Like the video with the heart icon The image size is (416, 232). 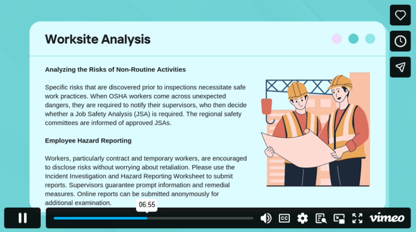[x=400, y=15]
